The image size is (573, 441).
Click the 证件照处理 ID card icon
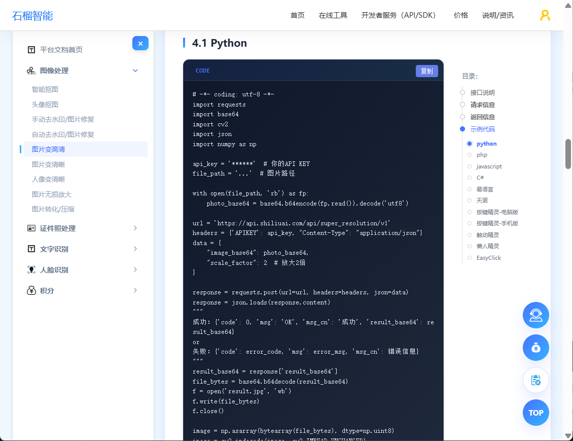(x=31, y=228)
